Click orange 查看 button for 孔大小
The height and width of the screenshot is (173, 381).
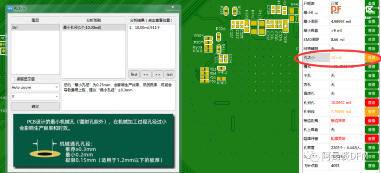(372, 57)
